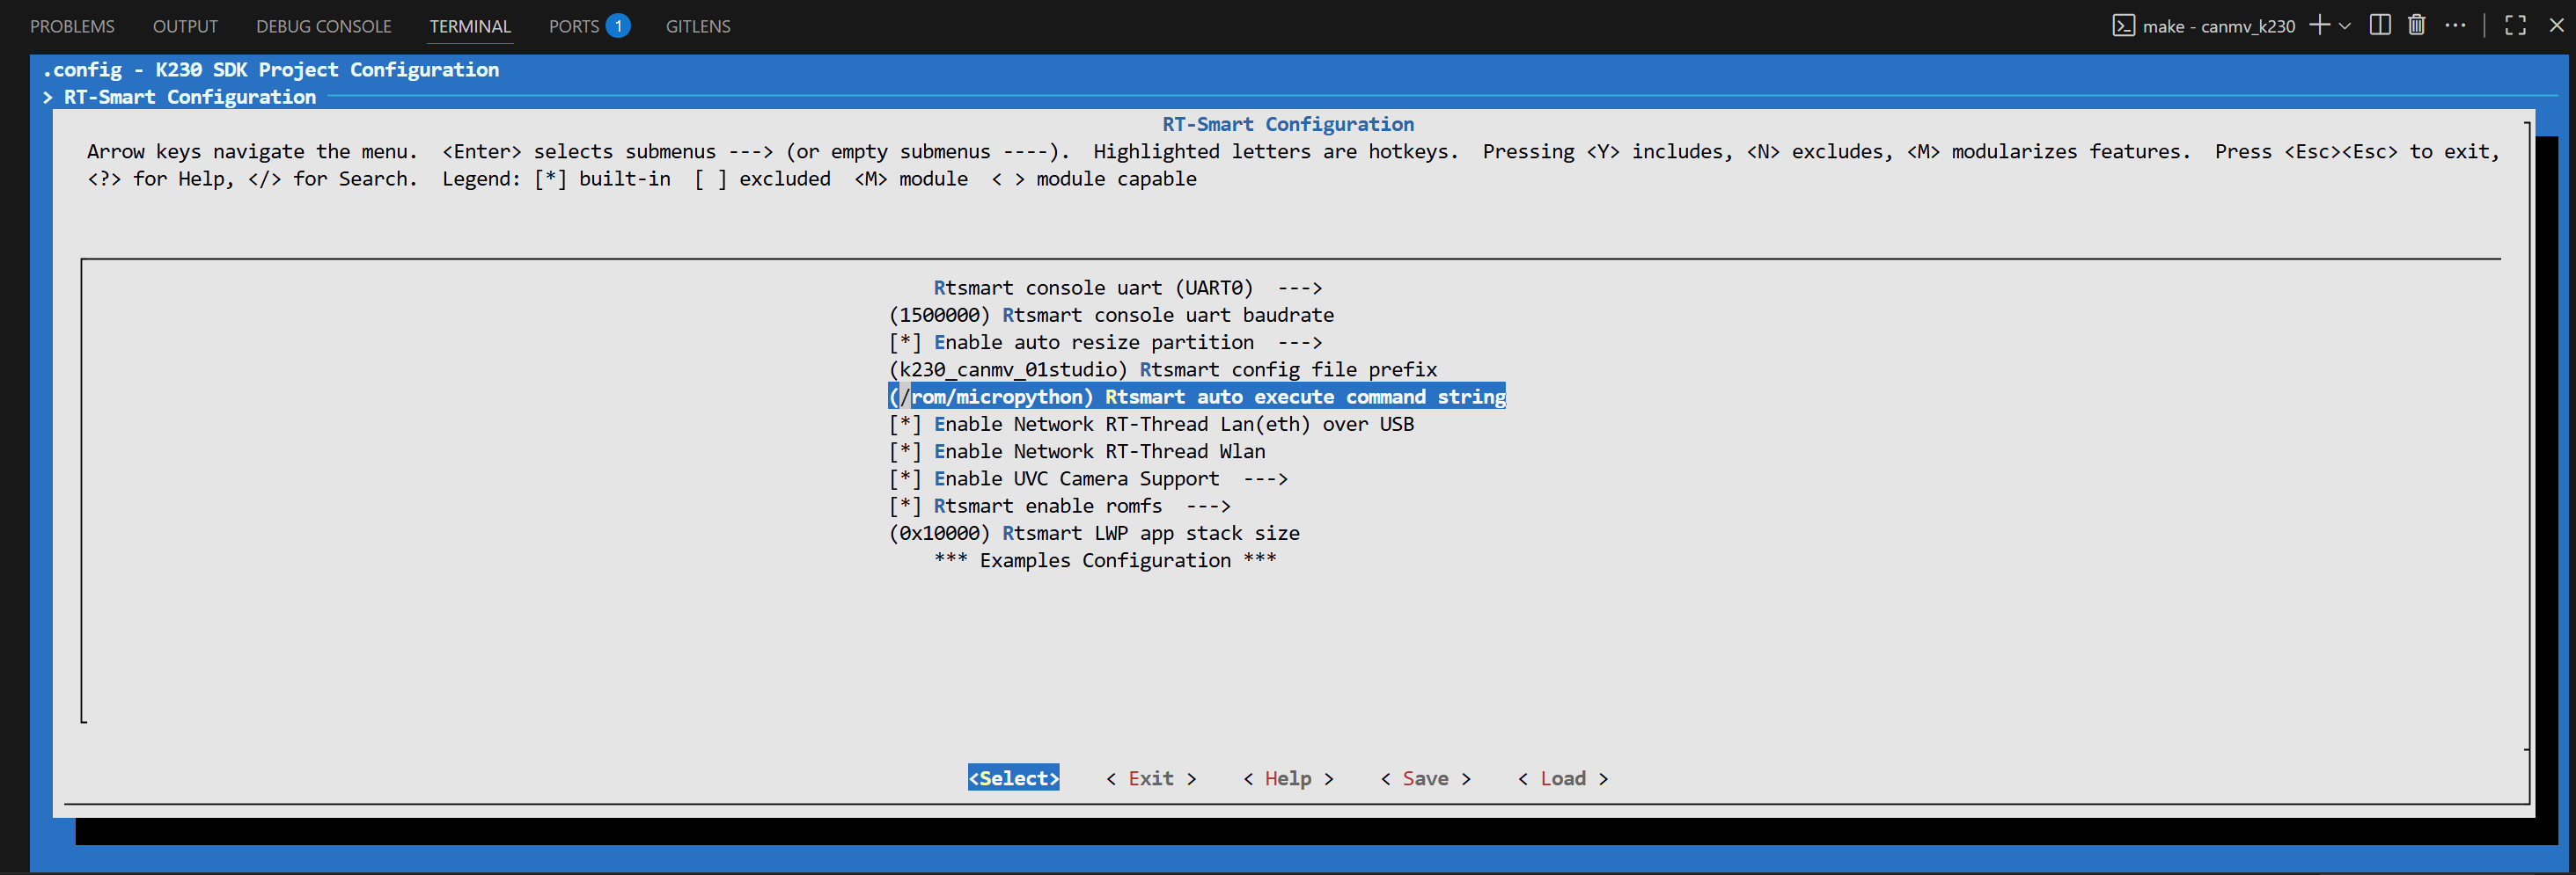
Task: Kill terminal using the trash icon
Action: point(2416,26)
